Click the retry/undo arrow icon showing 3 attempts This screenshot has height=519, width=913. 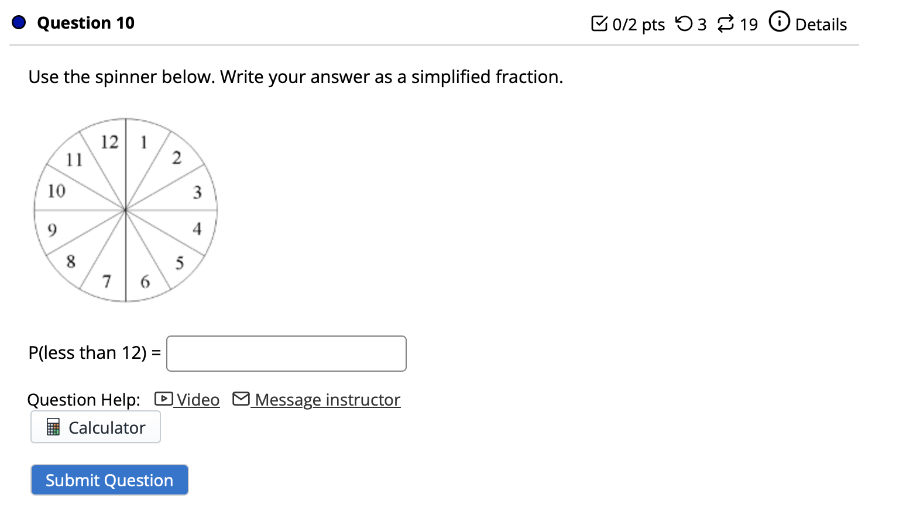pyautogui.click(x=684, y=23)
